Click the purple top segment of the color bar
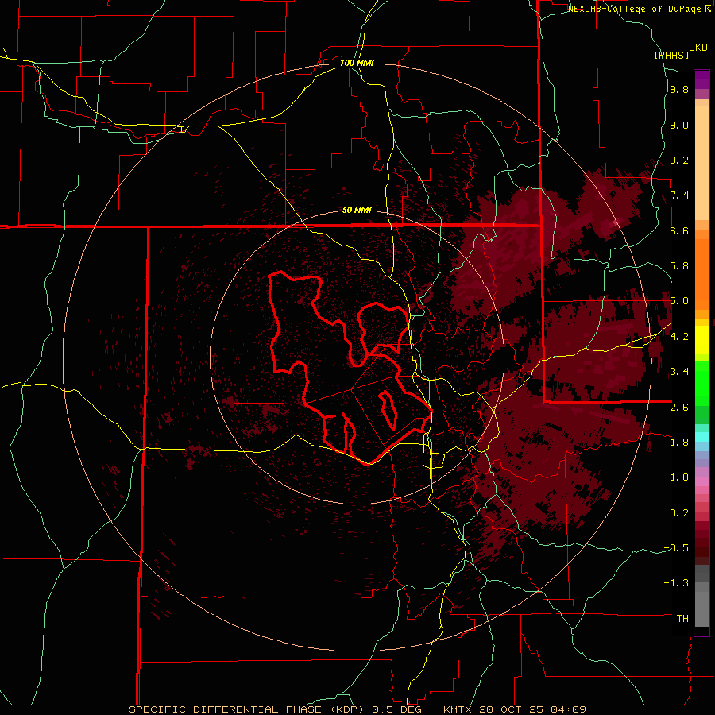715x715 pixels. (x=701, y=79)
